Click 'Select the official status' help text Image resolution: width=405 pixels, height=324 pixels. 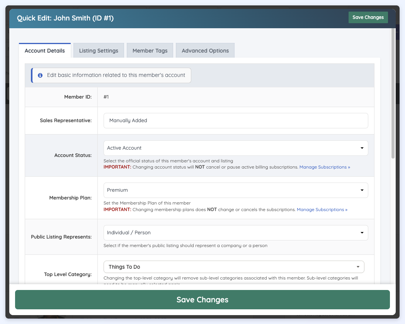point(168,161)
